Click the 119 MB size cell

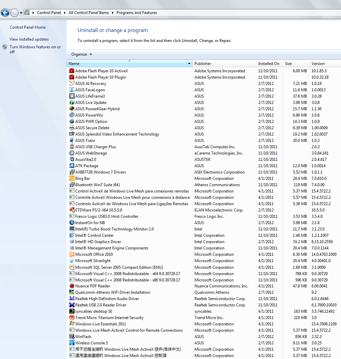(x=300, y=184)
